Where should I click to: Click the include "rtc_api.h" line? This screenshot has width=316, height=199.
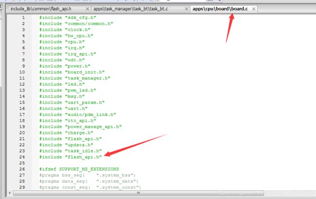coord(68,120)
